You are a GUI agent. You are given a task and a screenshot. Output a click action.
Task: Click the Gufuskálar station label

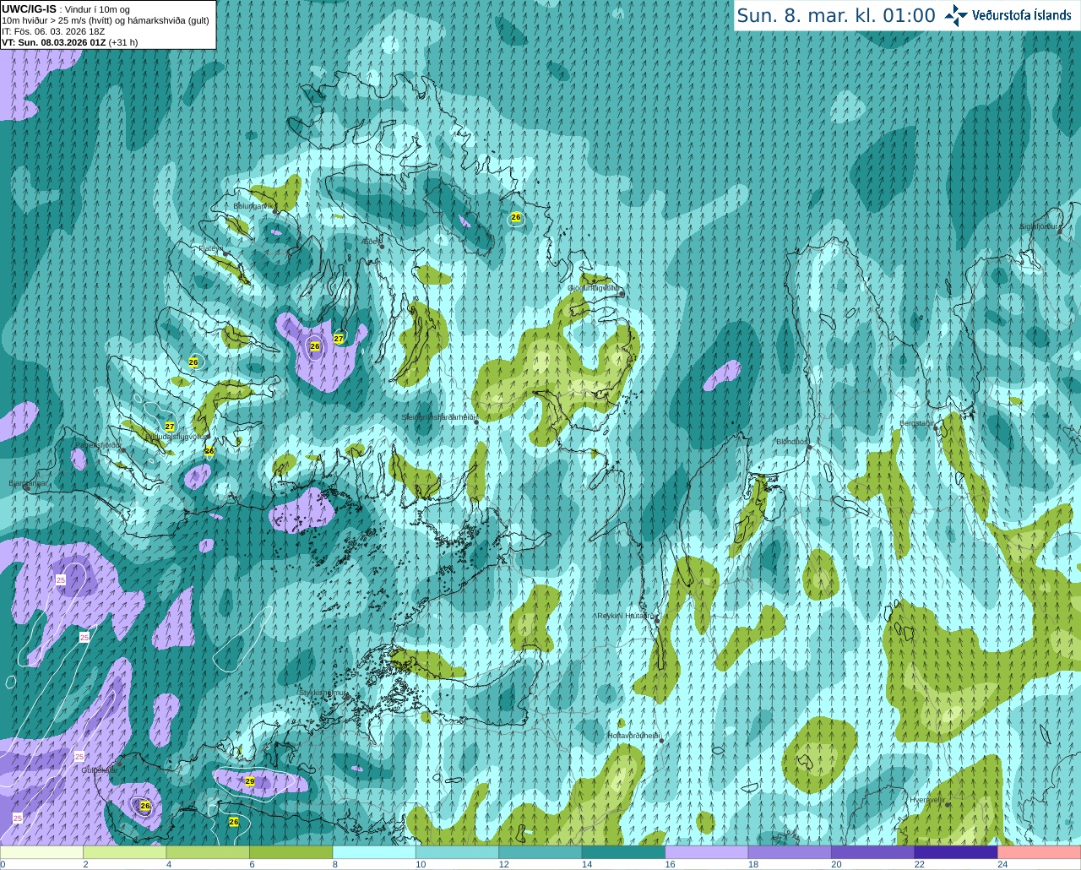[99, 769]
